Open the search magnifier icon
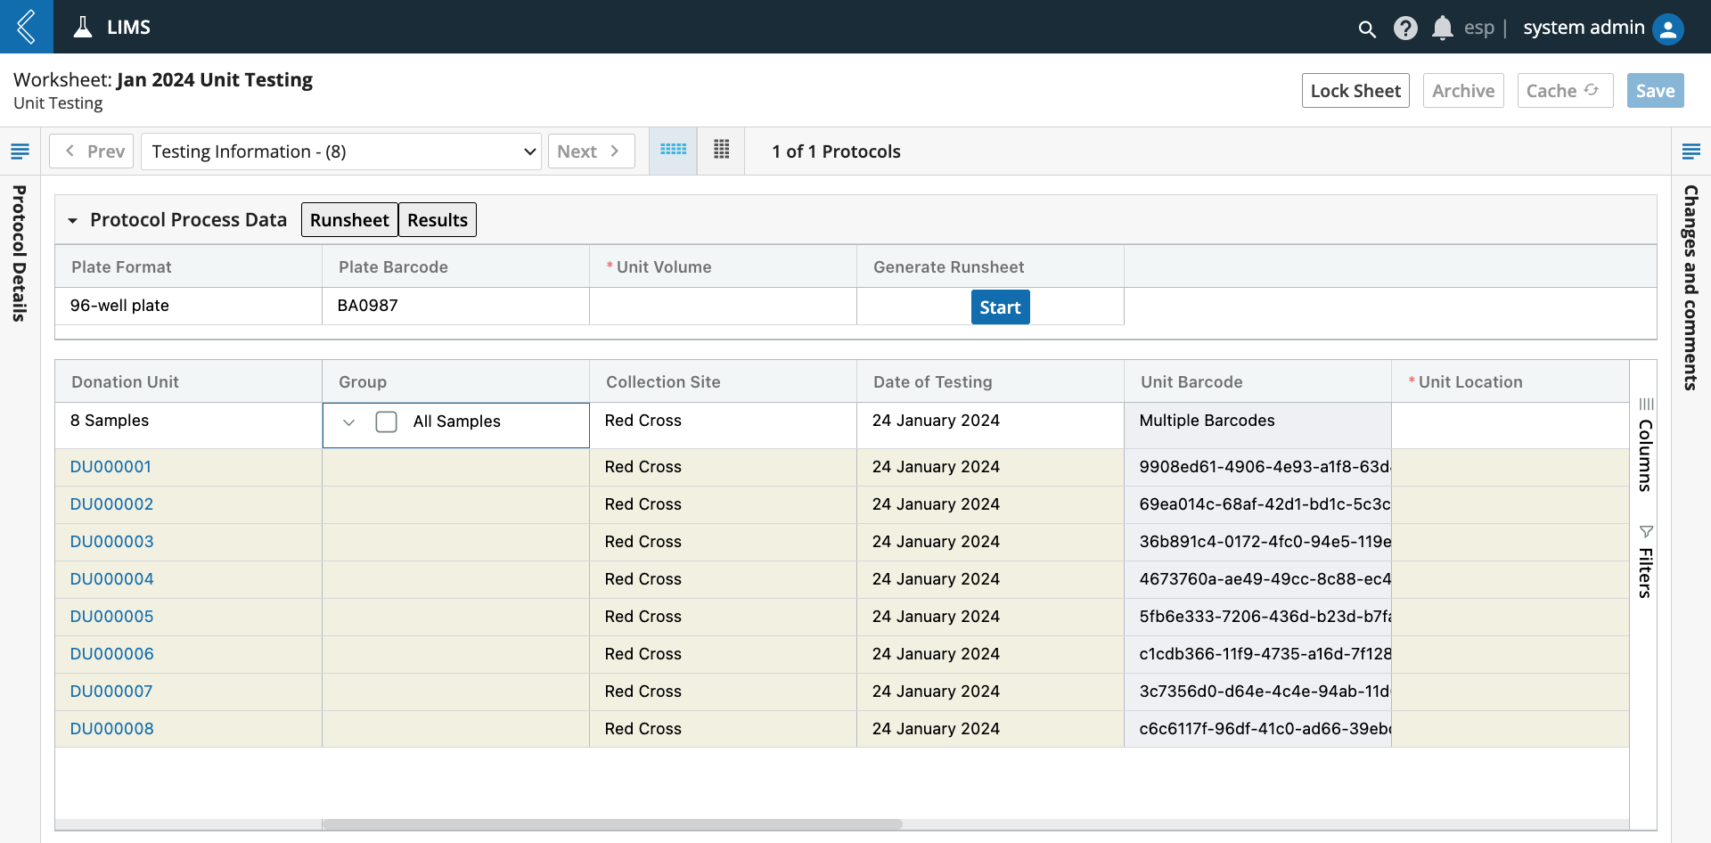Screen dimensions: 1711x843 1366,29
